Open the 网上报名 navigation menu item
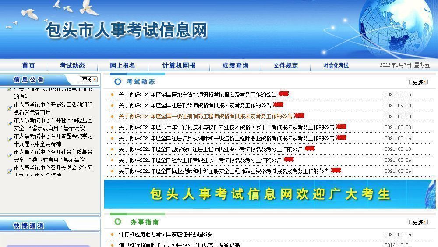Screen dimensions: 438x247 123,65
